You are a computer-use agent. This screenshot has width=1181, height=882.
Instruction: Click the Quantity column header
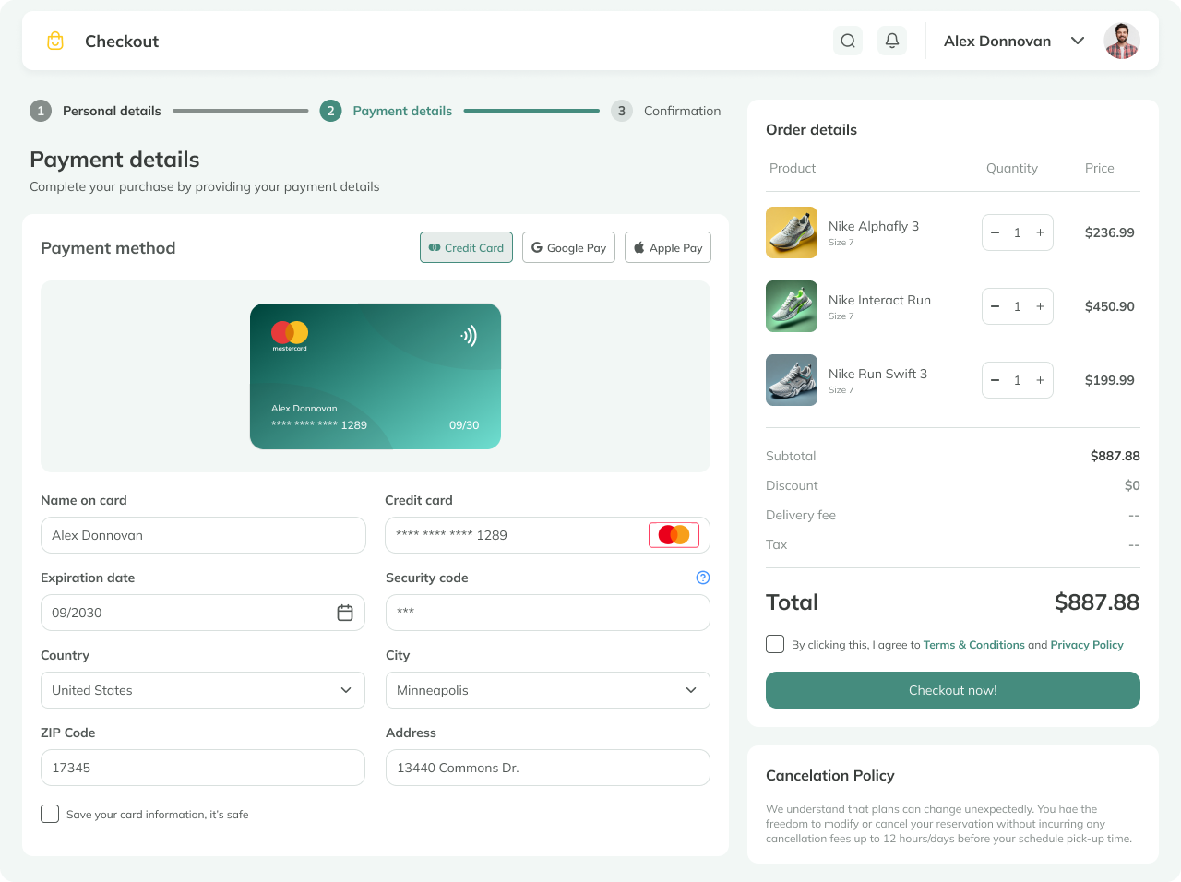[x=1012, y=168]
